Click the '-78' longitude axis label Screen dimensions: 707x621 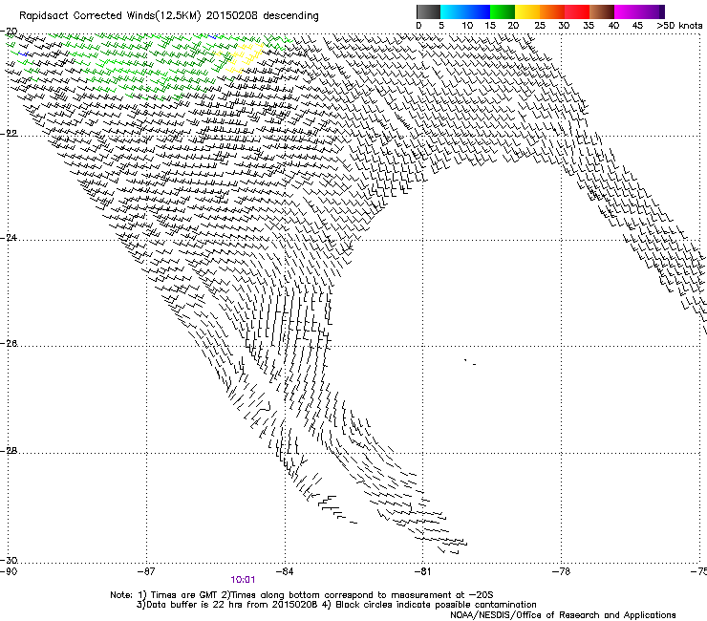tap(562, 572)
